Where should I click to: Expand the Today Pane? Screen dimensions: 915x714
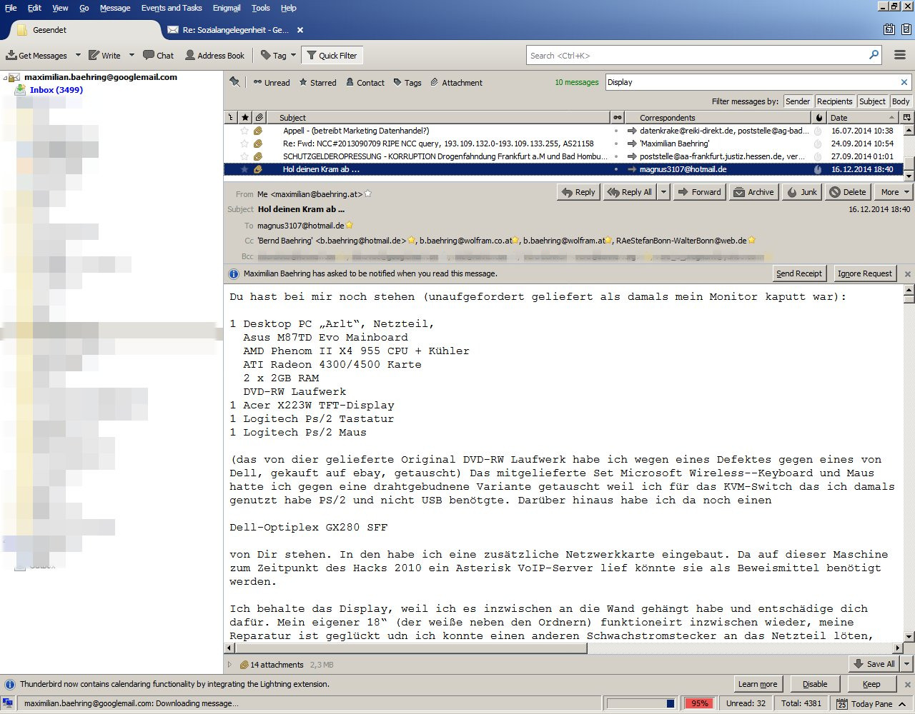(871, 703)
